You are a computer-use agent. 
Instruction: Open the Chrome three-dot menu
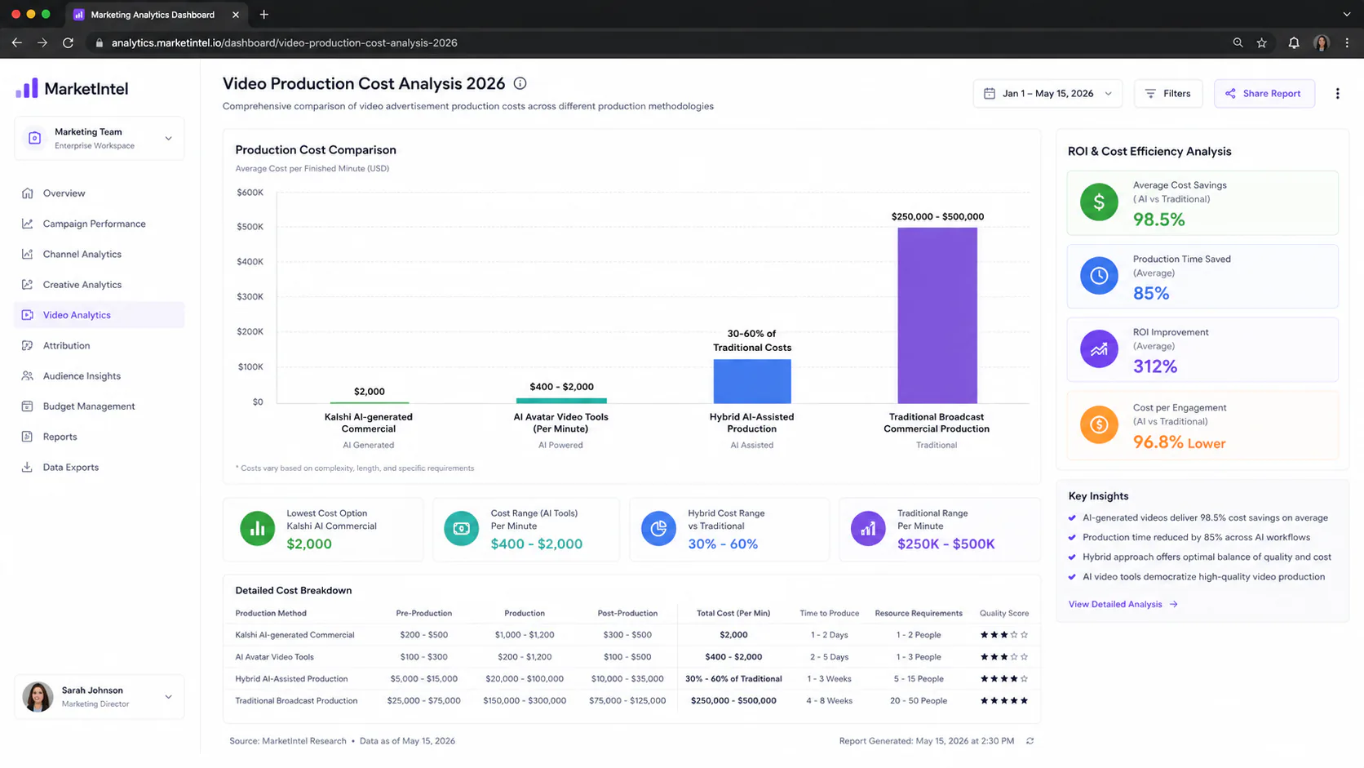tap(1347, 43)
